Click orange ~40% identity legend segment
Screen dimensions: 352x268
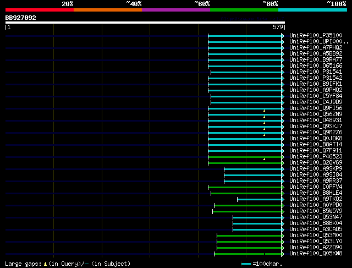[x=108, y=10]
